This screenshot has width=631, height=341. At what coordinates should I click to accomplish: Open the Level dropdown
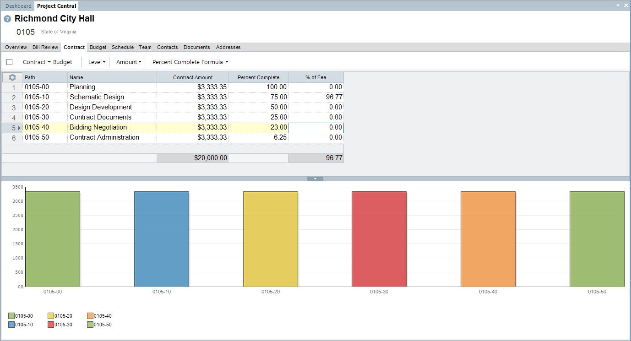[x=97, y=62]
